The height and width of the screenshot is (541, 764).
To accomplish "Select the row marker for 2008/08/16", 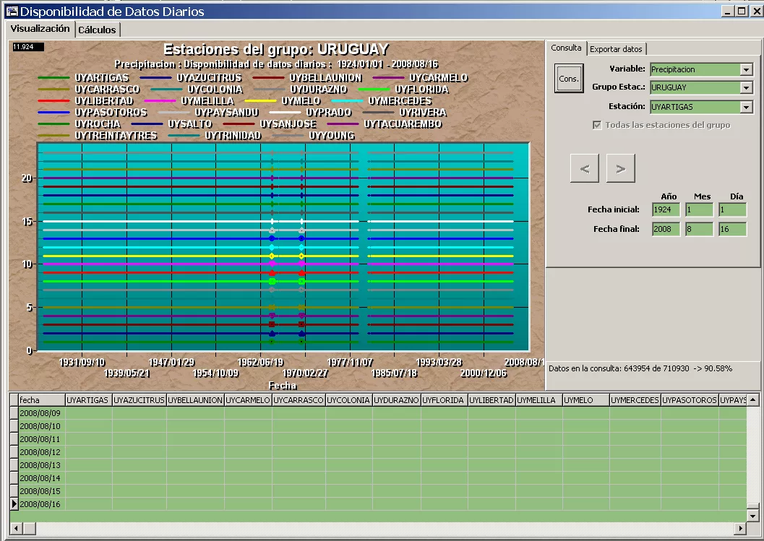I will pyautogui.click(x=14, y=503).
